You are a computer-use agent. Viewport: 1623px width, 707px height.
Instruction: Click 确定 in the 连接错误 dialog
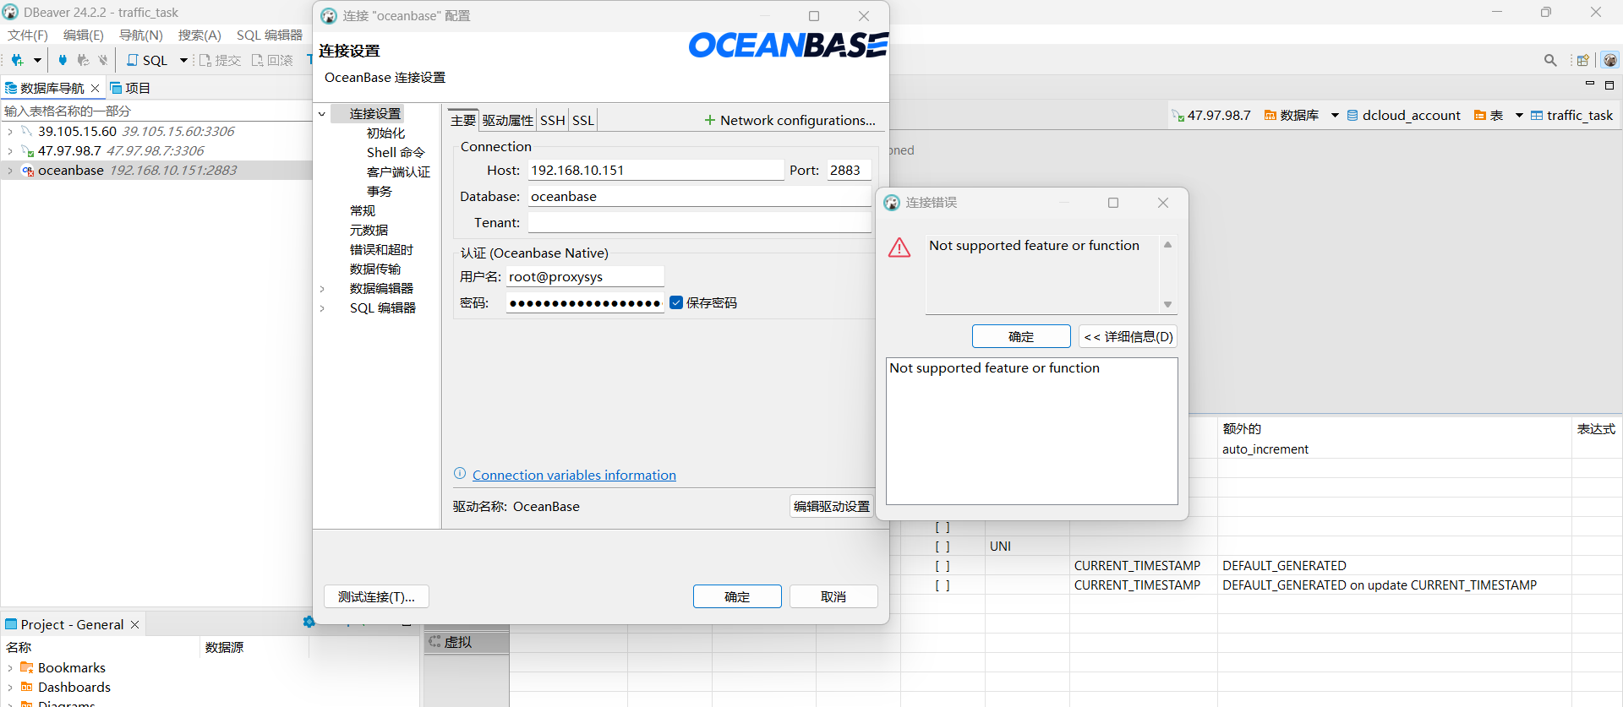(x=1021, y=336)
